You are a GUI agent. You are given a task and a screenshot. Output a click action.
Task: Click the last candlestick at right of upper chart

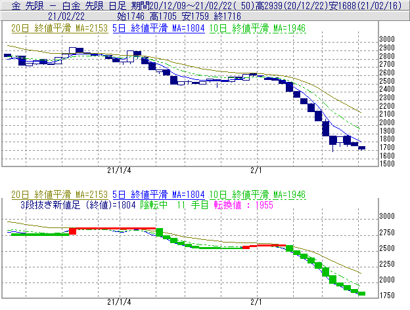coord(361,148)
